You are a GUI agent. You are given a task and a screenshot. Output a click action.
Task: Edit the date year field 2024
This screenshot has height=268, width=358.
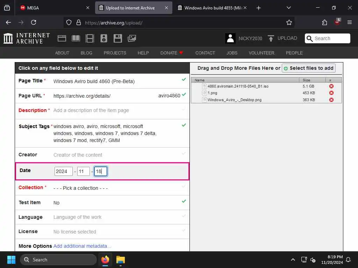(63, 171)
